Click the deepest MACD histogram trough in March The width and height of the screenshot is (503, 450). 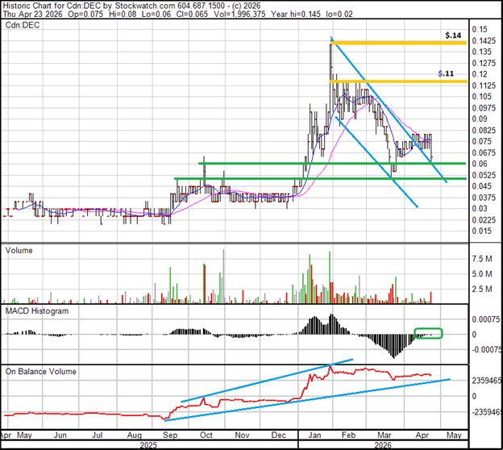coord(393,355)
